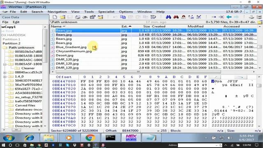Click the wCopy1 case root entry

pos(8,27)
